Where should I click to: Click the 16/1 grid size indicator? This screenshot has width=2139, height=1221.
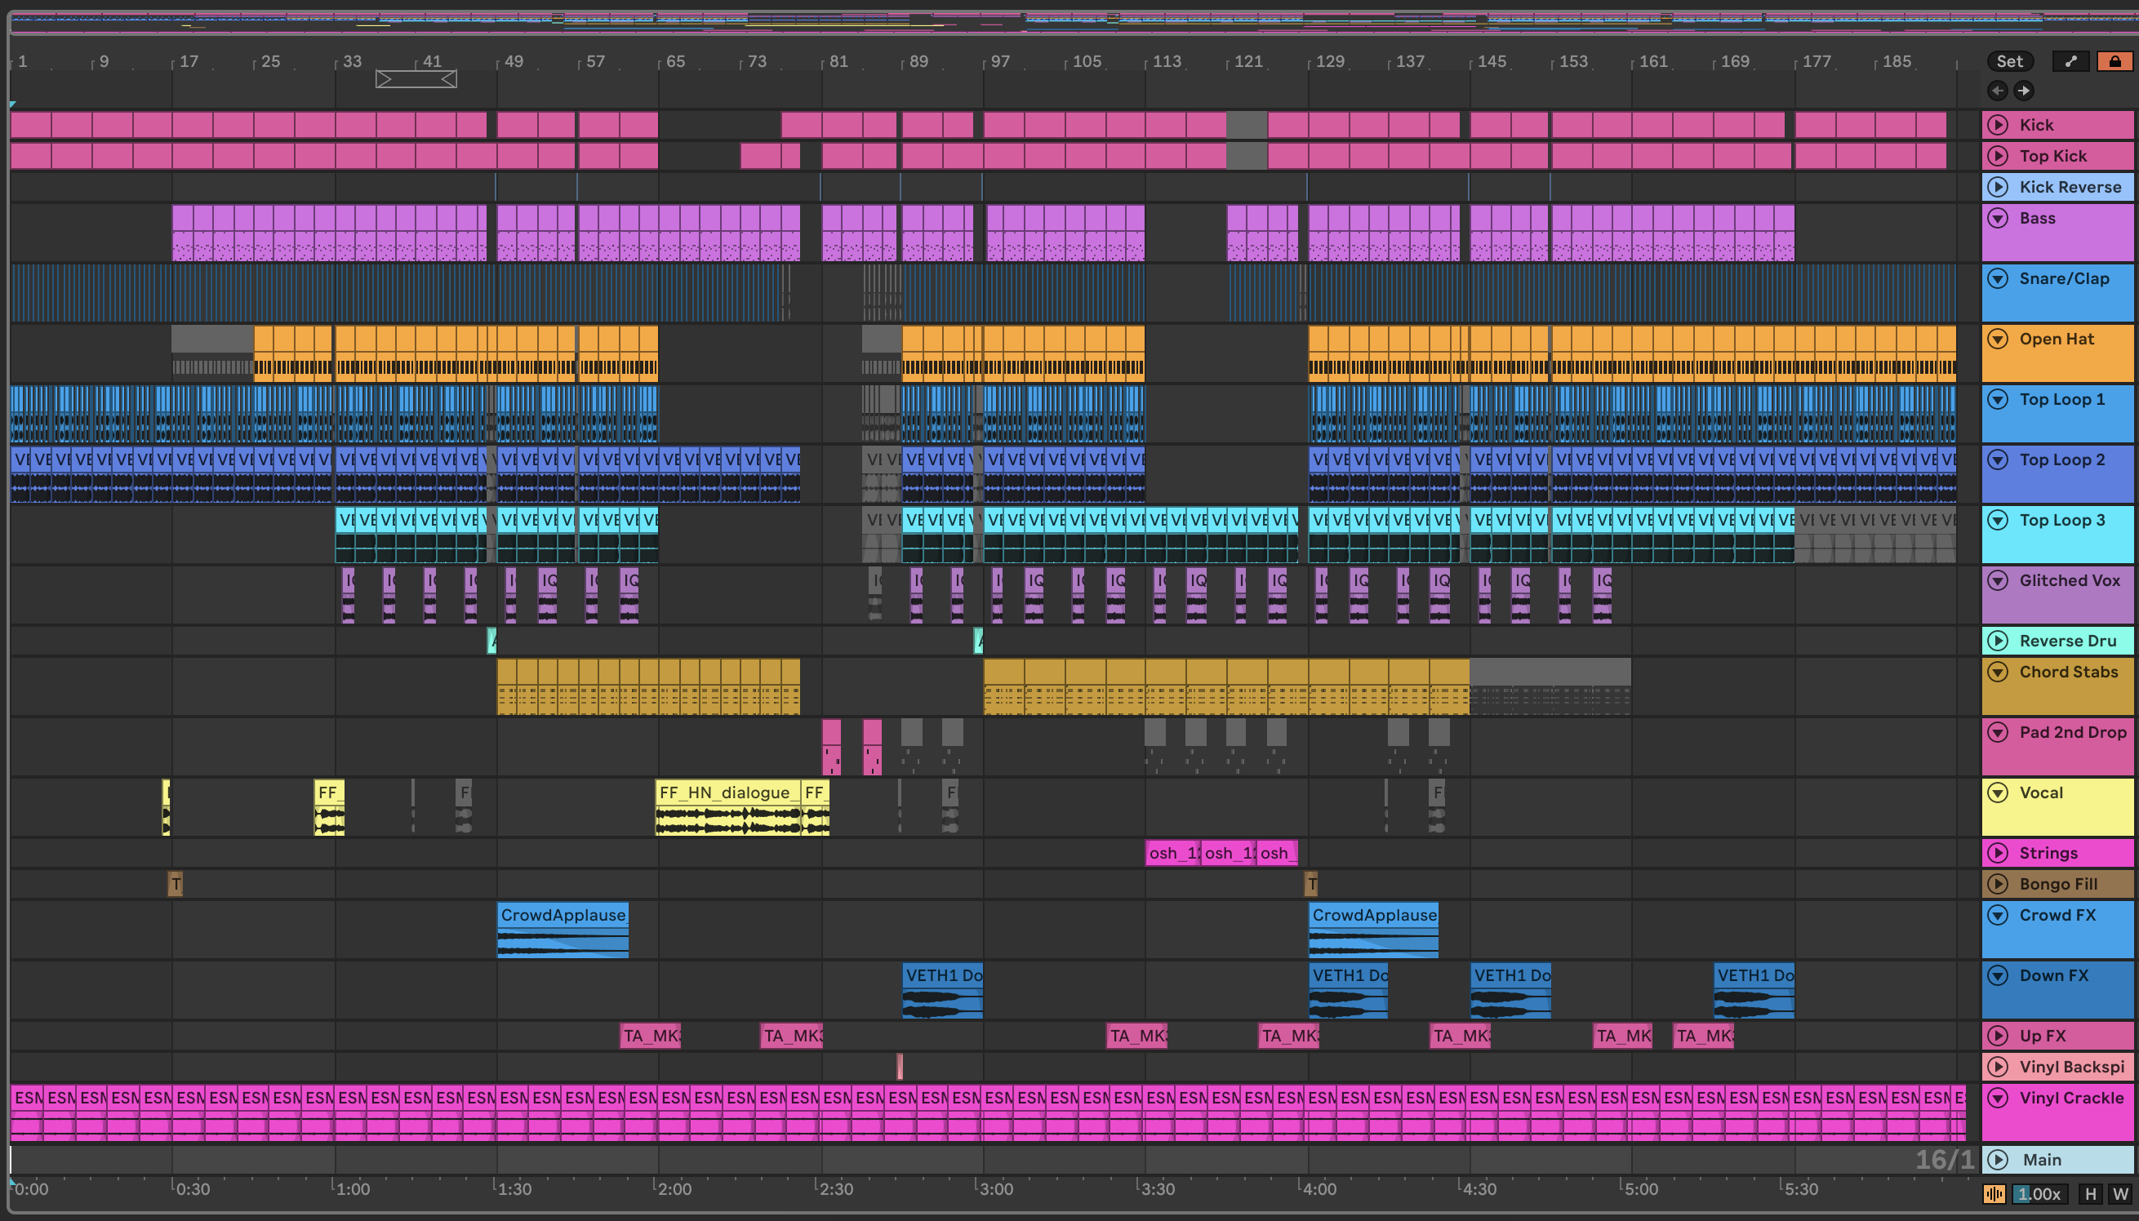tap(1945, 1160)
